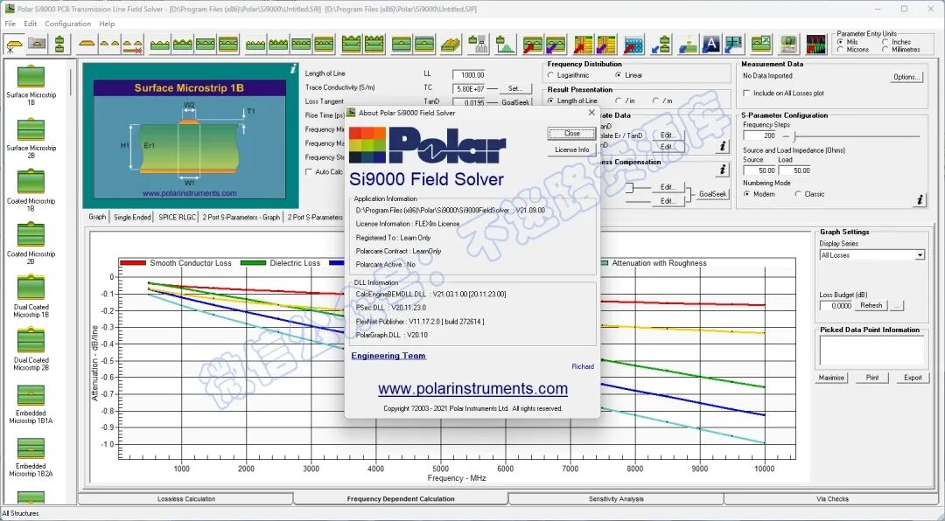The width and height of the screenshot is (945, 521).
Task: Click the two traces with red X icon
Action: (132, 44)
